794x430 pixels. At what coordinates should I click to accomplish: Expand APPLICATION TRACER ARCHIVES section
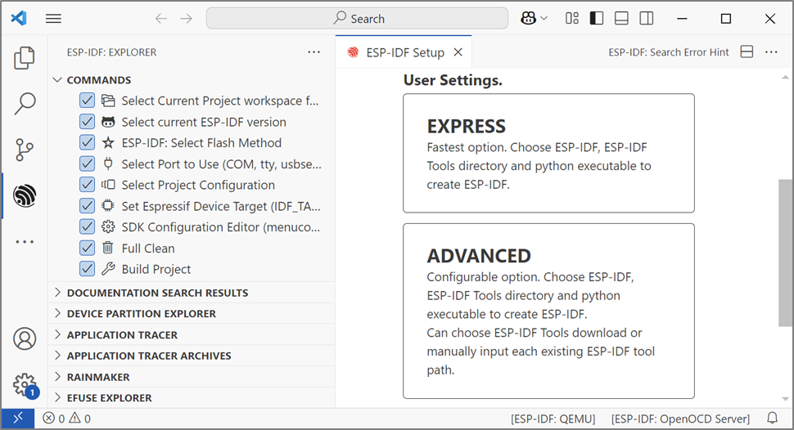(x=192, y=356)
